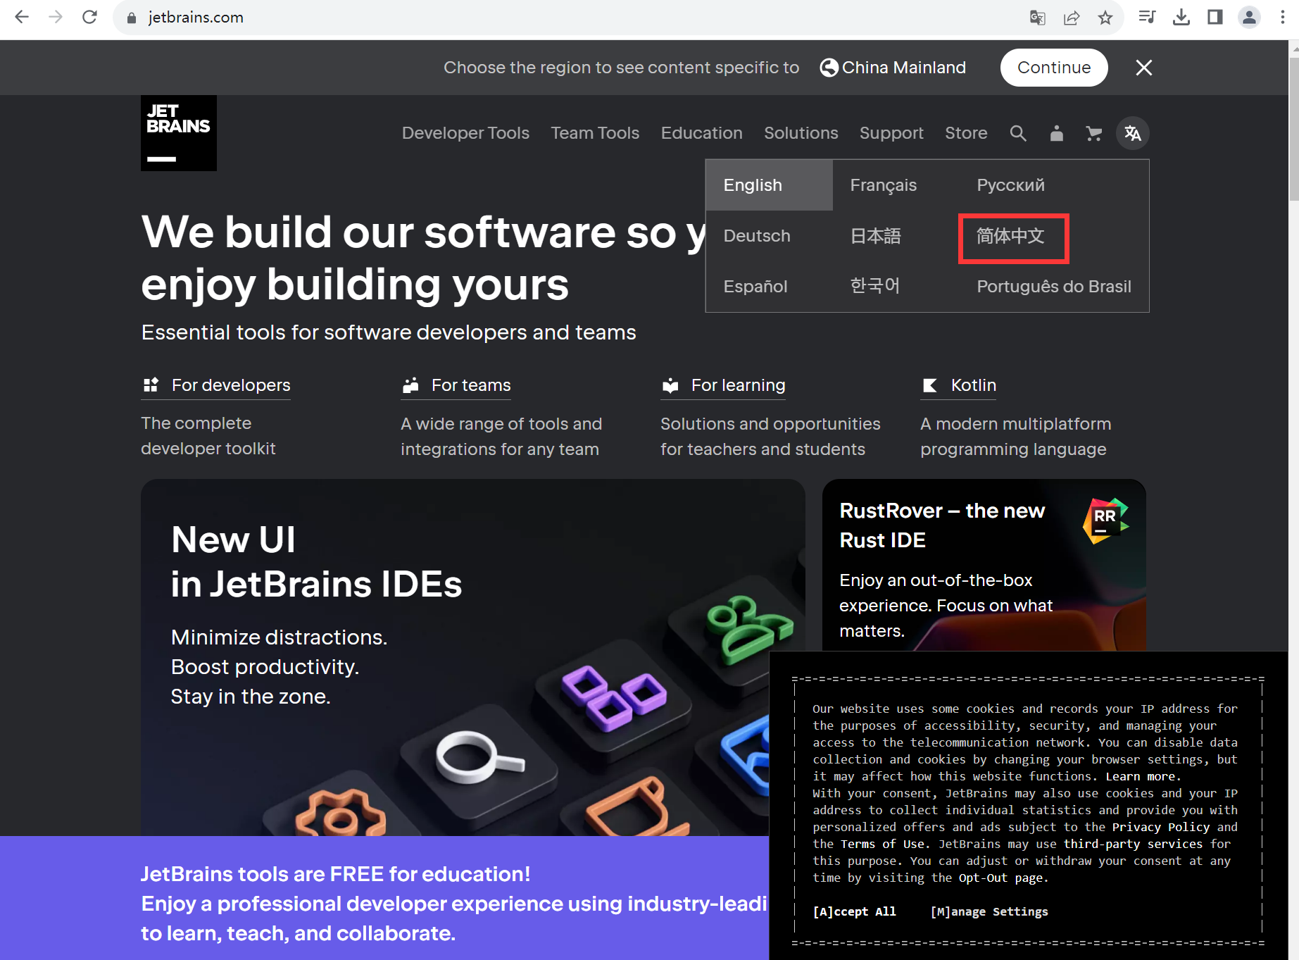Open browser downloads icon
The image size is (1299, 960).
click(x=1181, y=17)
